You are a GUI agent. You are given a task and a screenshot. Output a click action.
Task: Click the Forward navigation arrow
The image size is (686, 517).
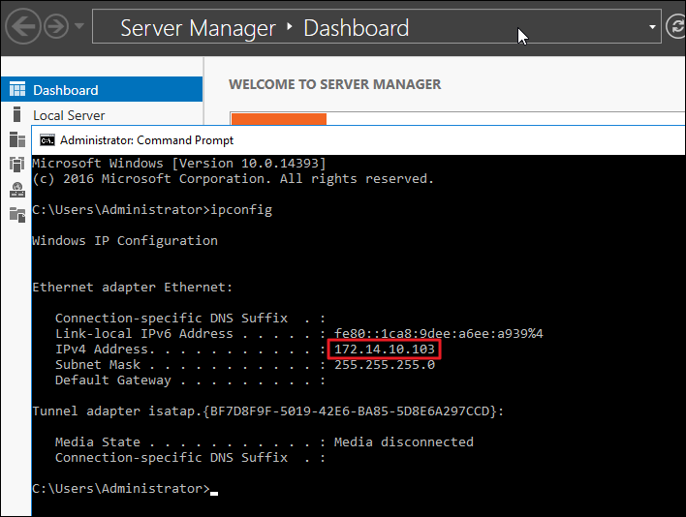click(x=56, y=27)
